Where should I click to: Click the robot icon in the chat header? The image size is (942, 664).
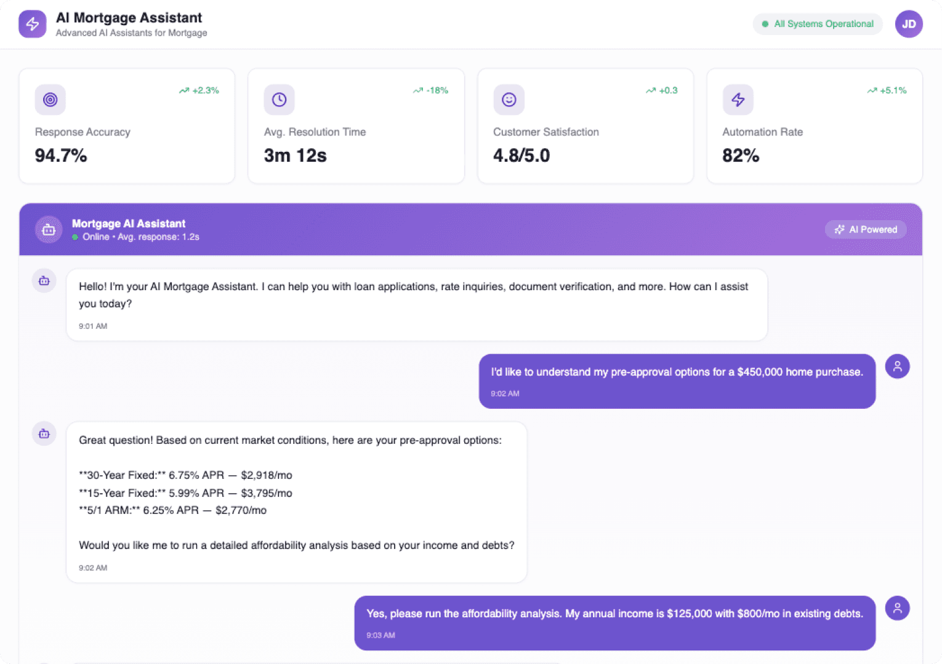click(x=48, y=229)
